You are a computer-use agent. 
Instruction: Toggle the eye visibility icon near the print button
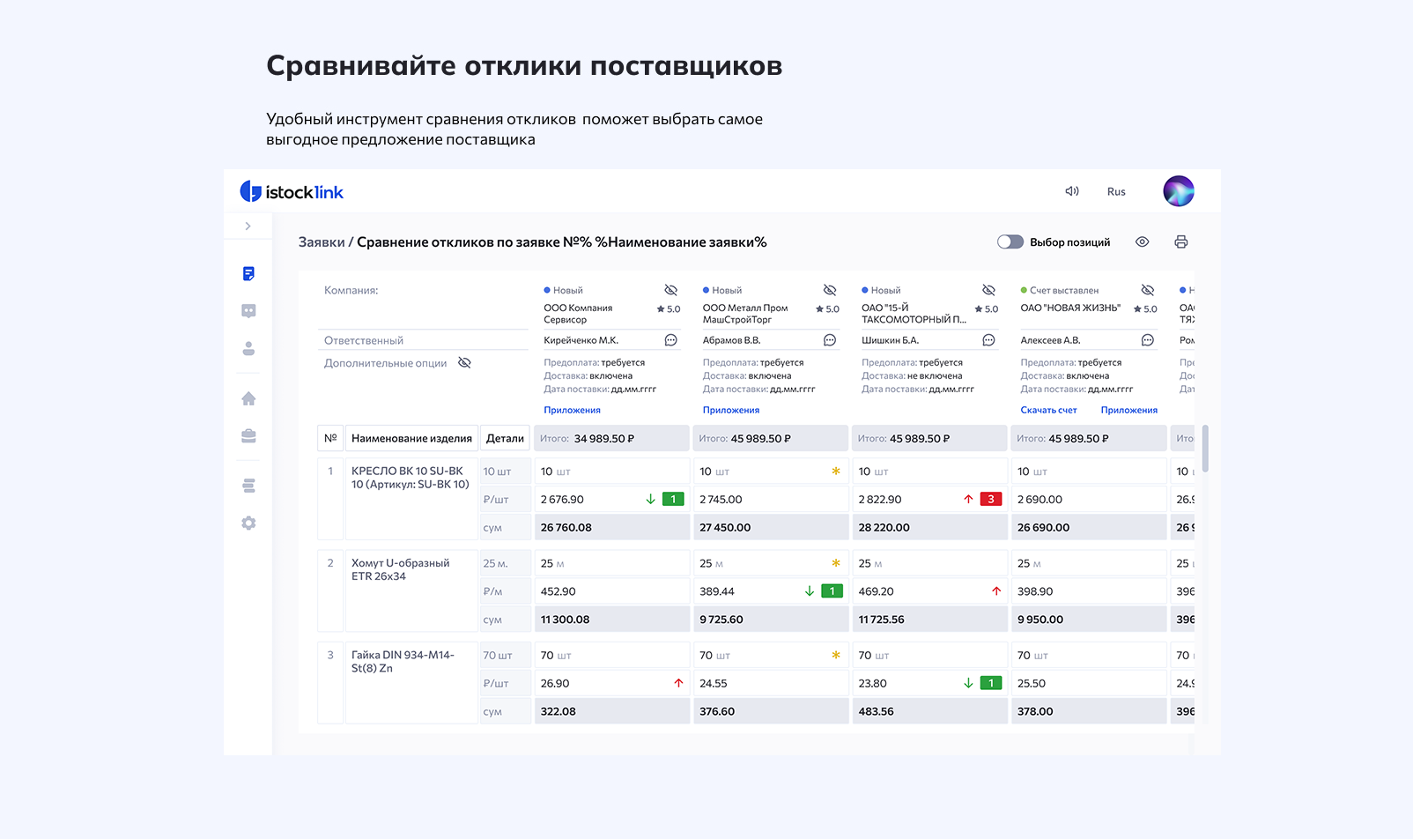pyautogui.click(x=1143, y=241)
